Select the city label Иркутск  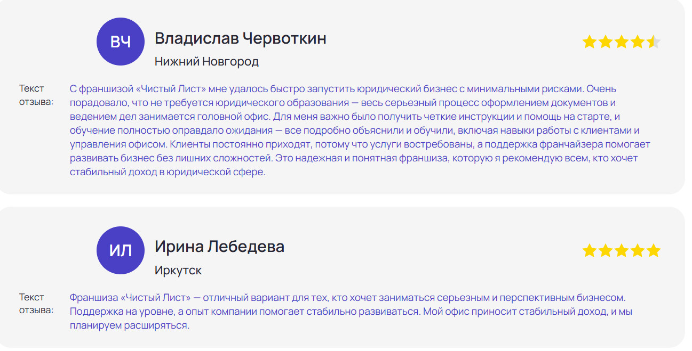178,271
